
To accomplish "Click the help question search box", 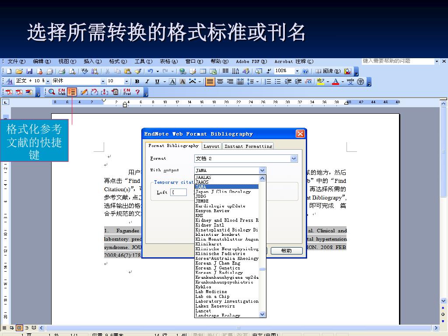I will point(398,61).
